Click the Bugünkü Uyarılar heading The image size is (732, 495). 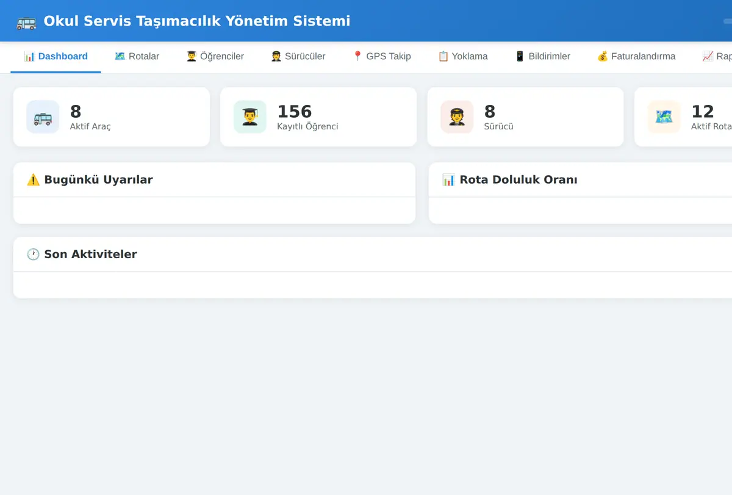(x=98, y=179)
